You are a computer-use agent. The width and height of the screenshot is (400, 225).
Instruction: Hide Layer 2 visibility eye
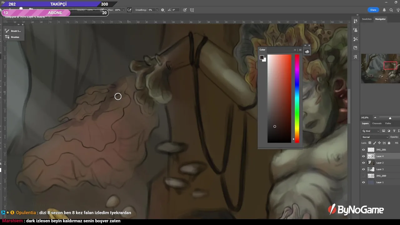363,163
